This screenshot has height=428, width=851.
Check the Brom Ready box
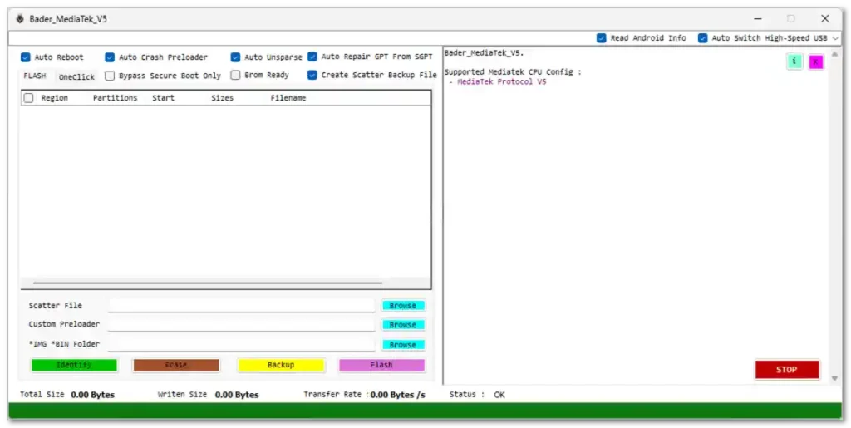tap(236, 76)
